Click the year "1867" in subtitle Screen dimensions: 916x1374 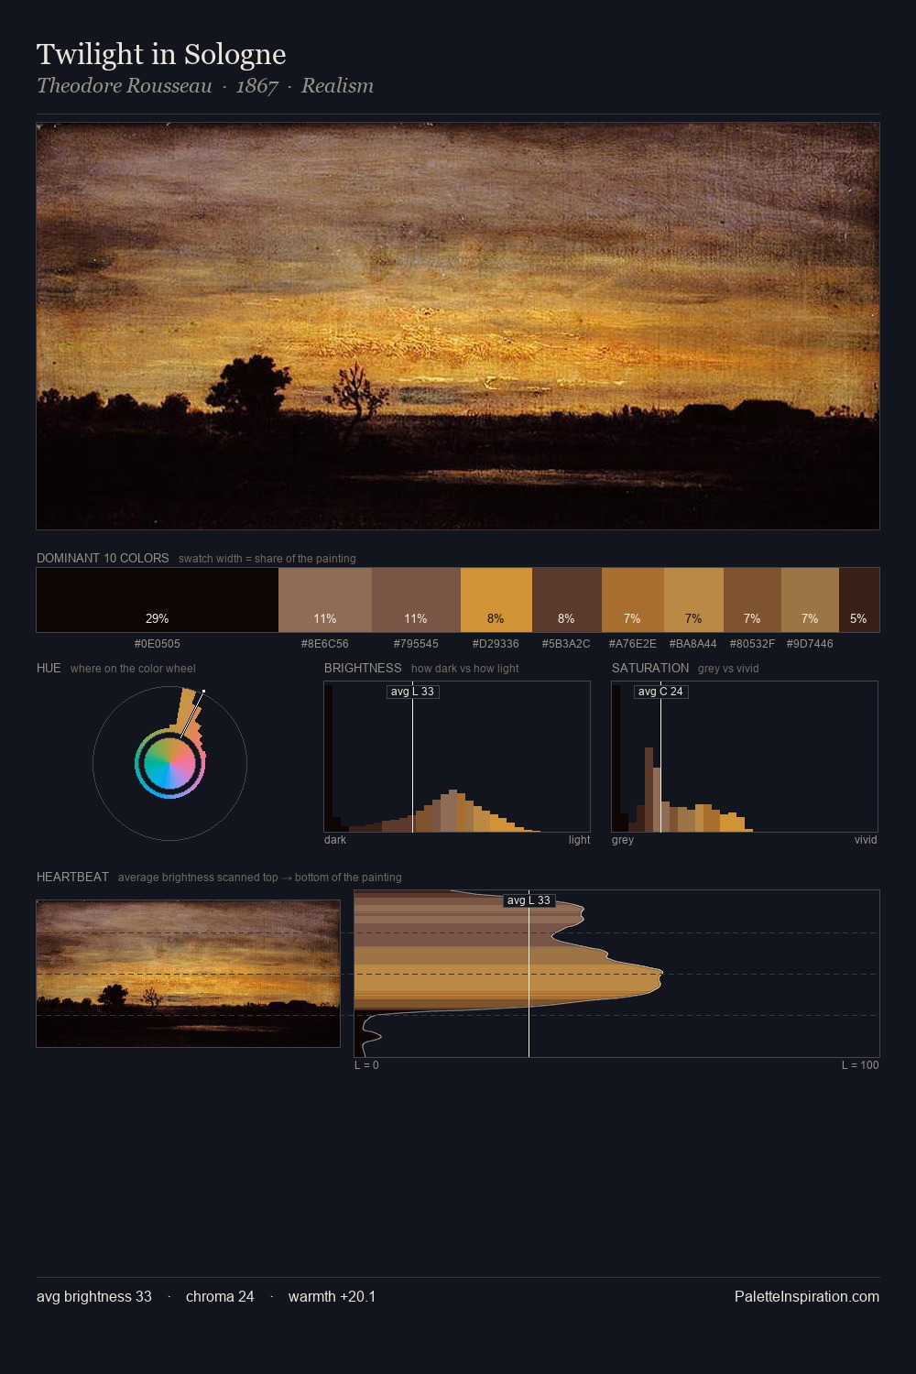(x=257, y=86)
